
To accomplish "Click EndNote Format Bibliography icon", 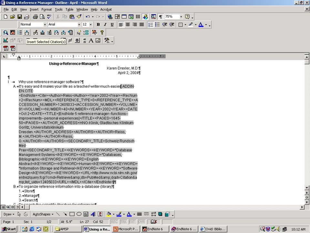I will pos(20,32).
